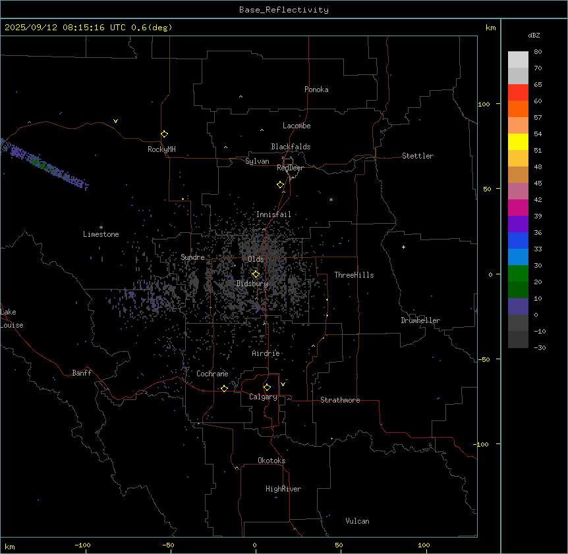Click the white plus marker north of Drumheller
This screenshot has height=554, width=568.
coord(403,247)
